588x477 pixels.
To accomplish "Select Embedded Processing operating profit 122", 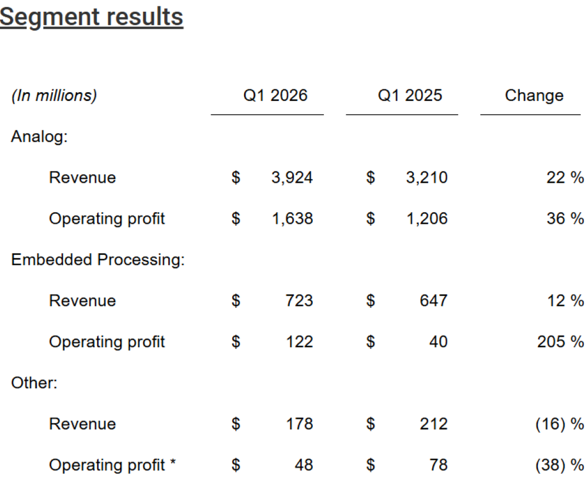I will [x=300, y=342].
